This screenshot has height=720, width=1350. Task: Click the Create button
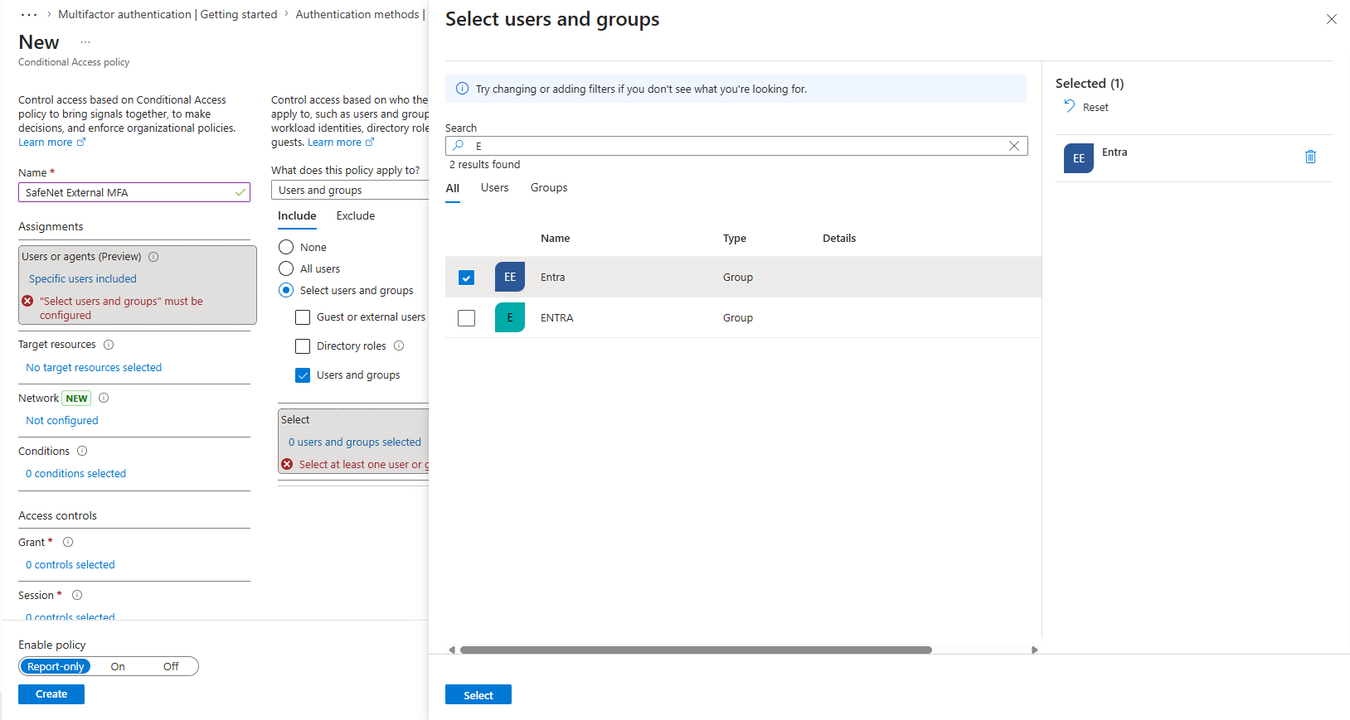point(51,694)
